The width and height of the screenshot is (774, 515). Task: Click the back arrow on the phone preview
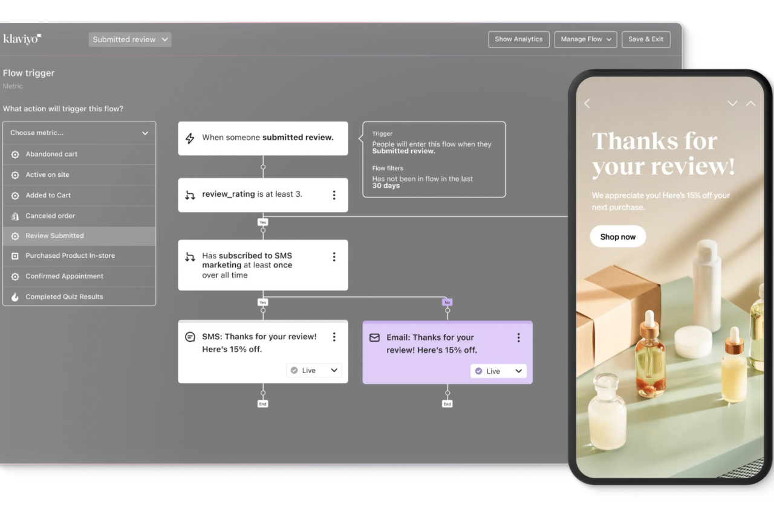(x=587, y=103)
